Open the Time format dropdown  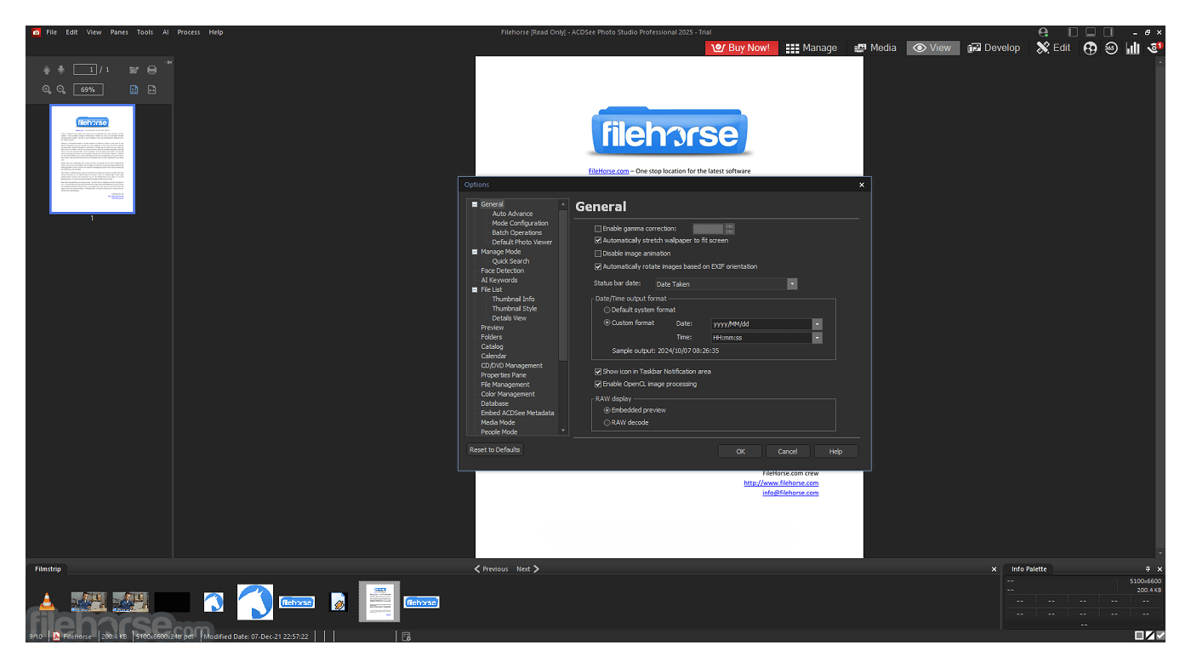click(817, 338)
